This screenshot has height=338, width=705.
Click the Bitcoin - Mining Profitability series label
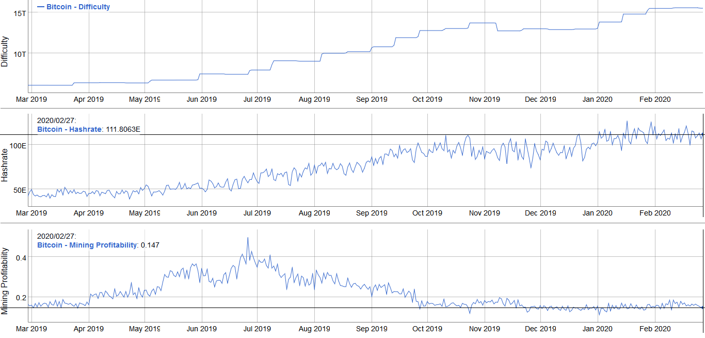pos(87,245)
